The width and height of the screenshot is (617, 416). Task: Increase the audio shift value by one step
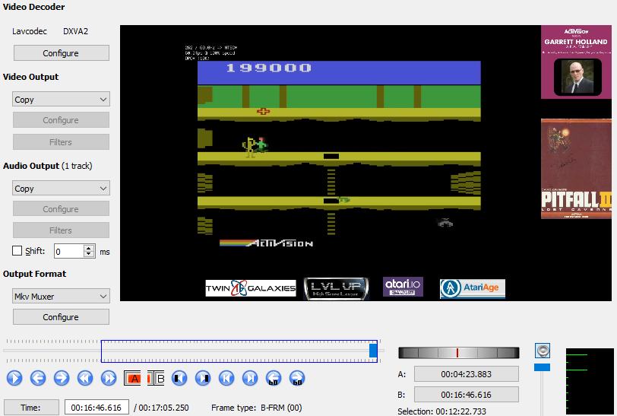point(90,248)
